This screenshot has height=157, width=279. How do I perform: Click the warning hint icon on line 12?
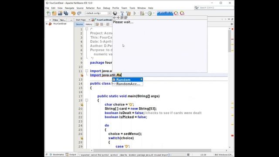tap(82, 75)
